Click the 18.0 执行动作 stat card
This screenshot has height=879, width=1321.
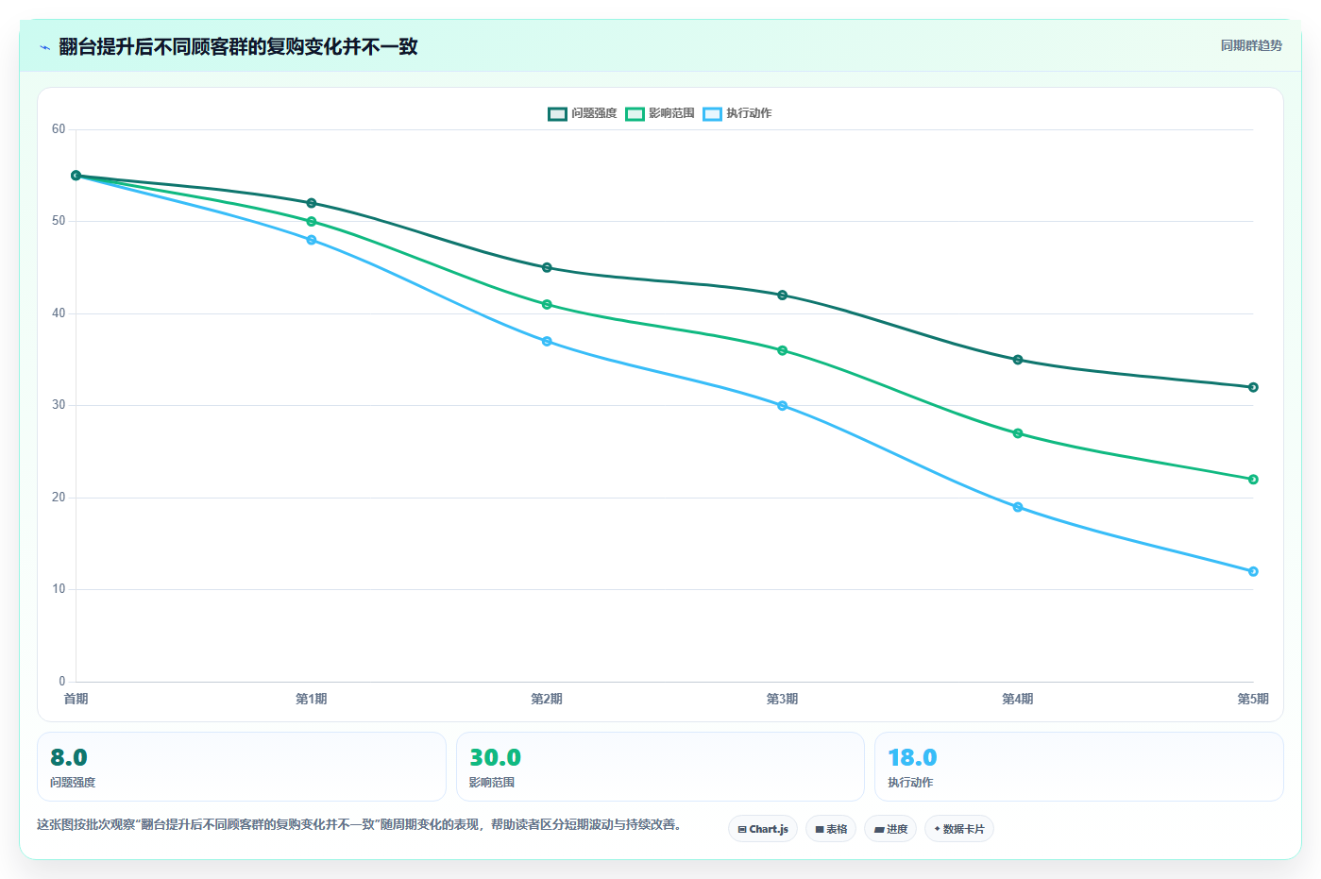1079,767
